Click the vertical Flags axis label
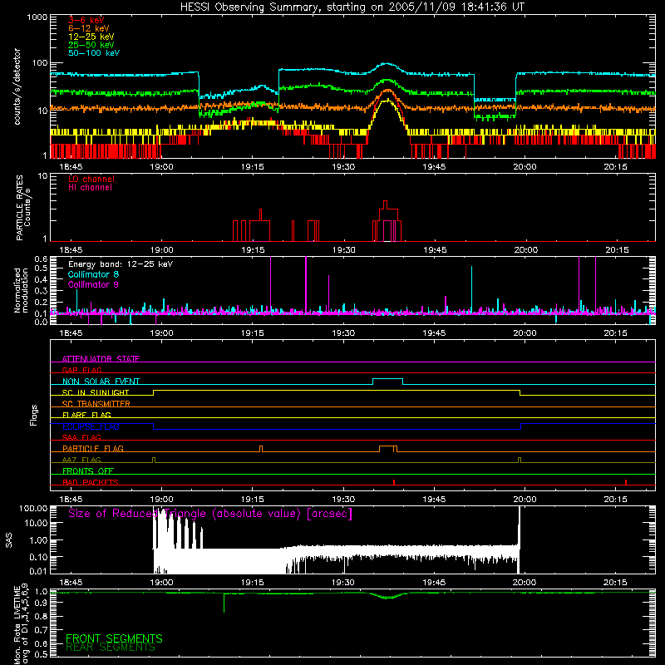The width and height of the screenshot is (665, 665). point(34,415)
